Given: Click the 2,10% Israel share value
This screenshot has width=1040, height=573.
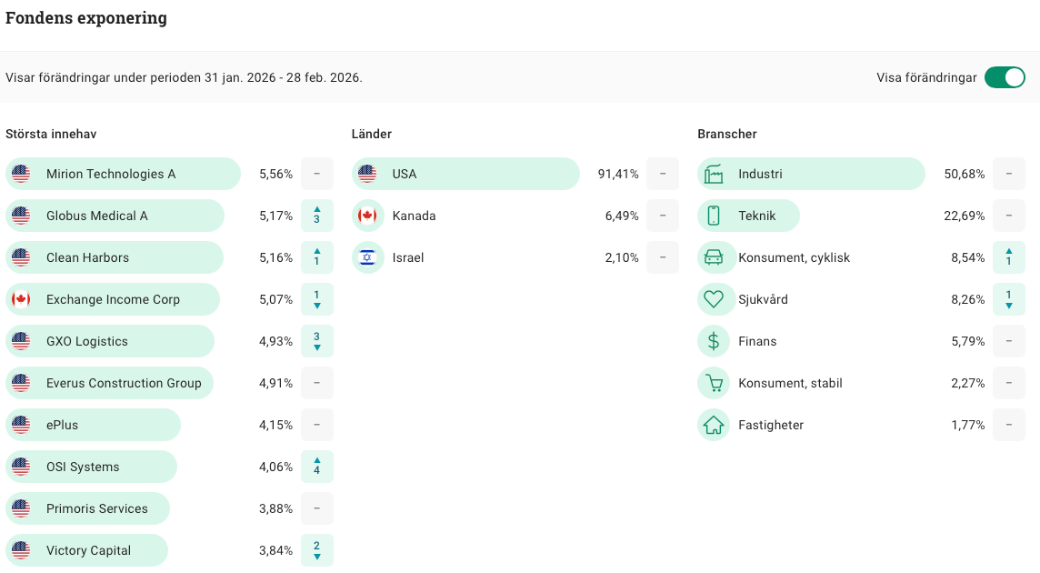Looking at the screenshot, I should [x=622, y=257].
